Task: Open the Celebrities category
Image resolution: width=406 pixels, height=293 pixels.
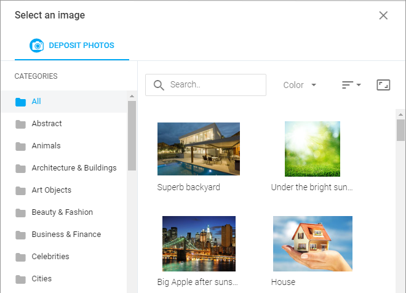Action: click(x=64, y=257)
